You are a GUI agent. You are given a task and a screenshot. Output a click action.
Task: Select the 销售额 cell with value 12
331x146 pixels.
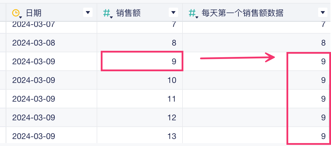pos(140,117)
